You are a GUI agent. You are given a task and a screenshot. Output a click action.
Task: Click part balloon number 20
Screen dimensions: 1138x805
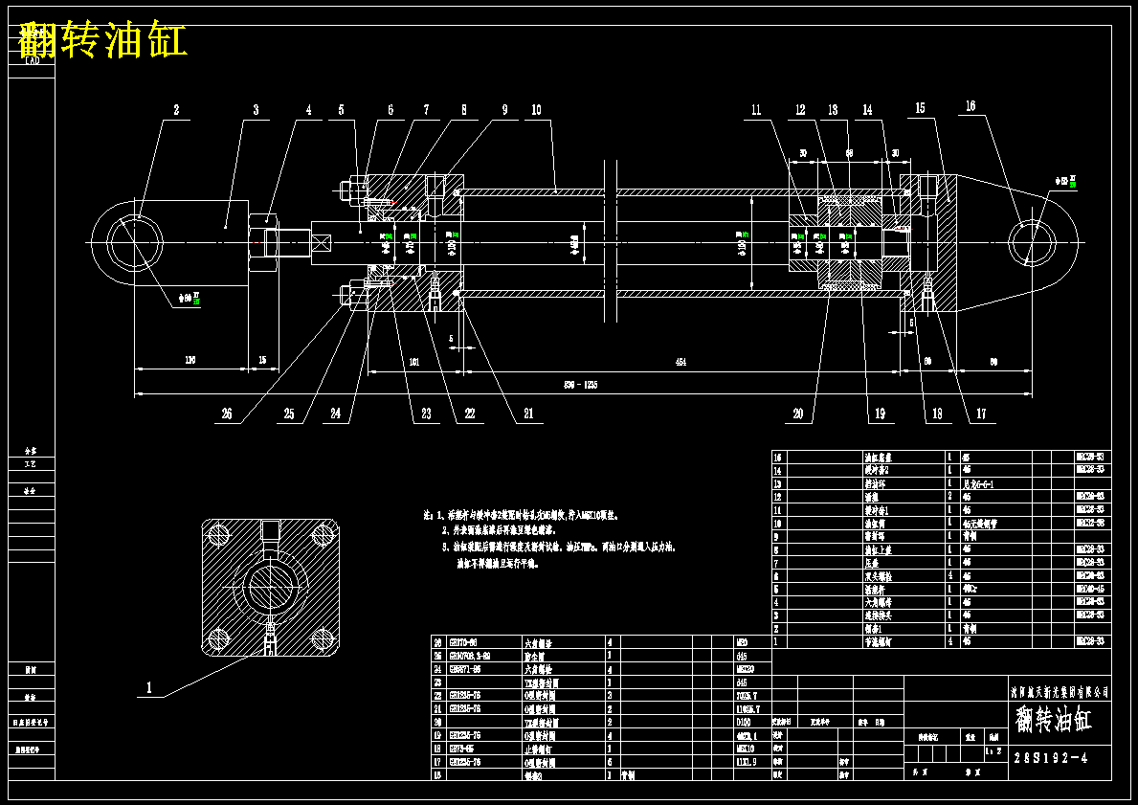pyautogui.click(x=798, y=414)
